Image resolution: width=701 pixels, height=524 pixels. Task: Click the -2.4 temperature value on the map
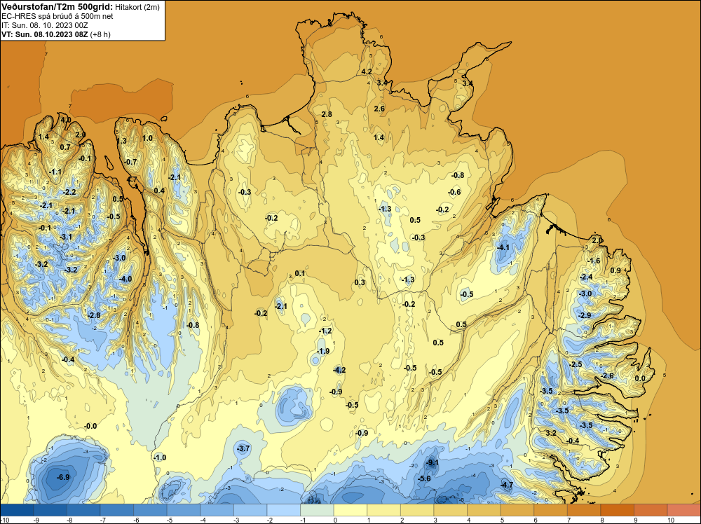(585, 277)
